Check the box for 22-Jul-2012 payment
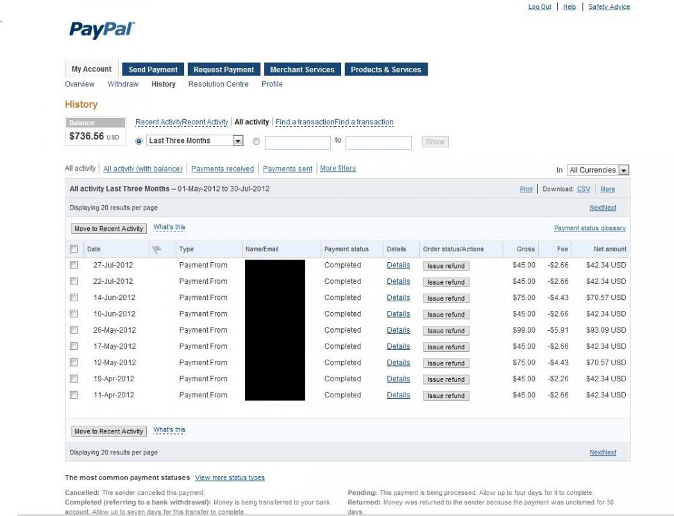The image size is (674, 516). (x=74, y=281)
